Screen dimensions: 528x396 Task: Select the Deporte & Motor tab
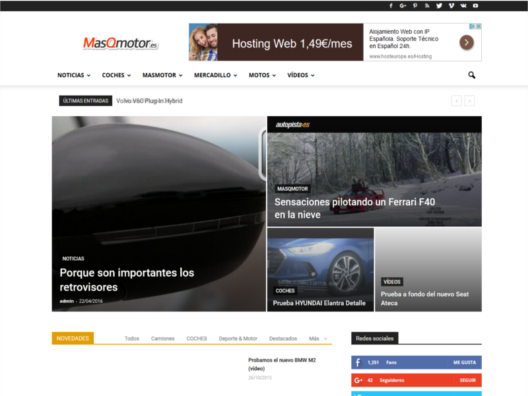pos(238,339)
